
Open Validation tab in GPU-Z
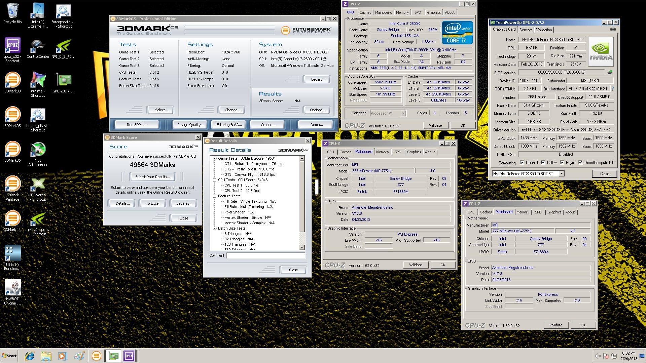coord(544,30)
